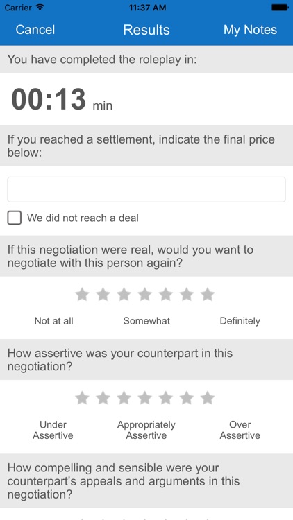Choose second star under negotiate again question
The image size is (293, 520).
point(103,294)
